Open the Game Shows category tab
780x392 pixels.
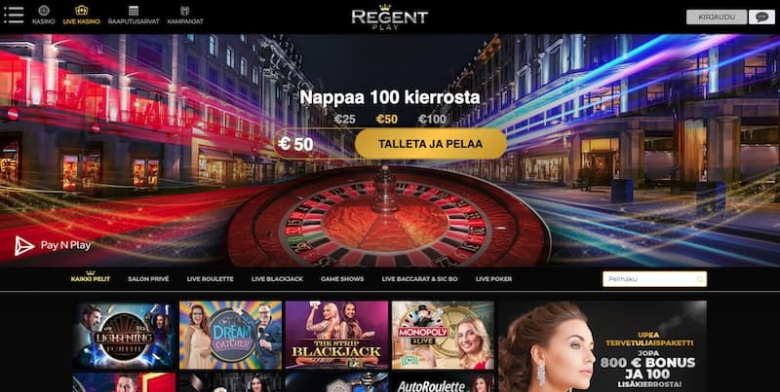[x=342, y=279]
